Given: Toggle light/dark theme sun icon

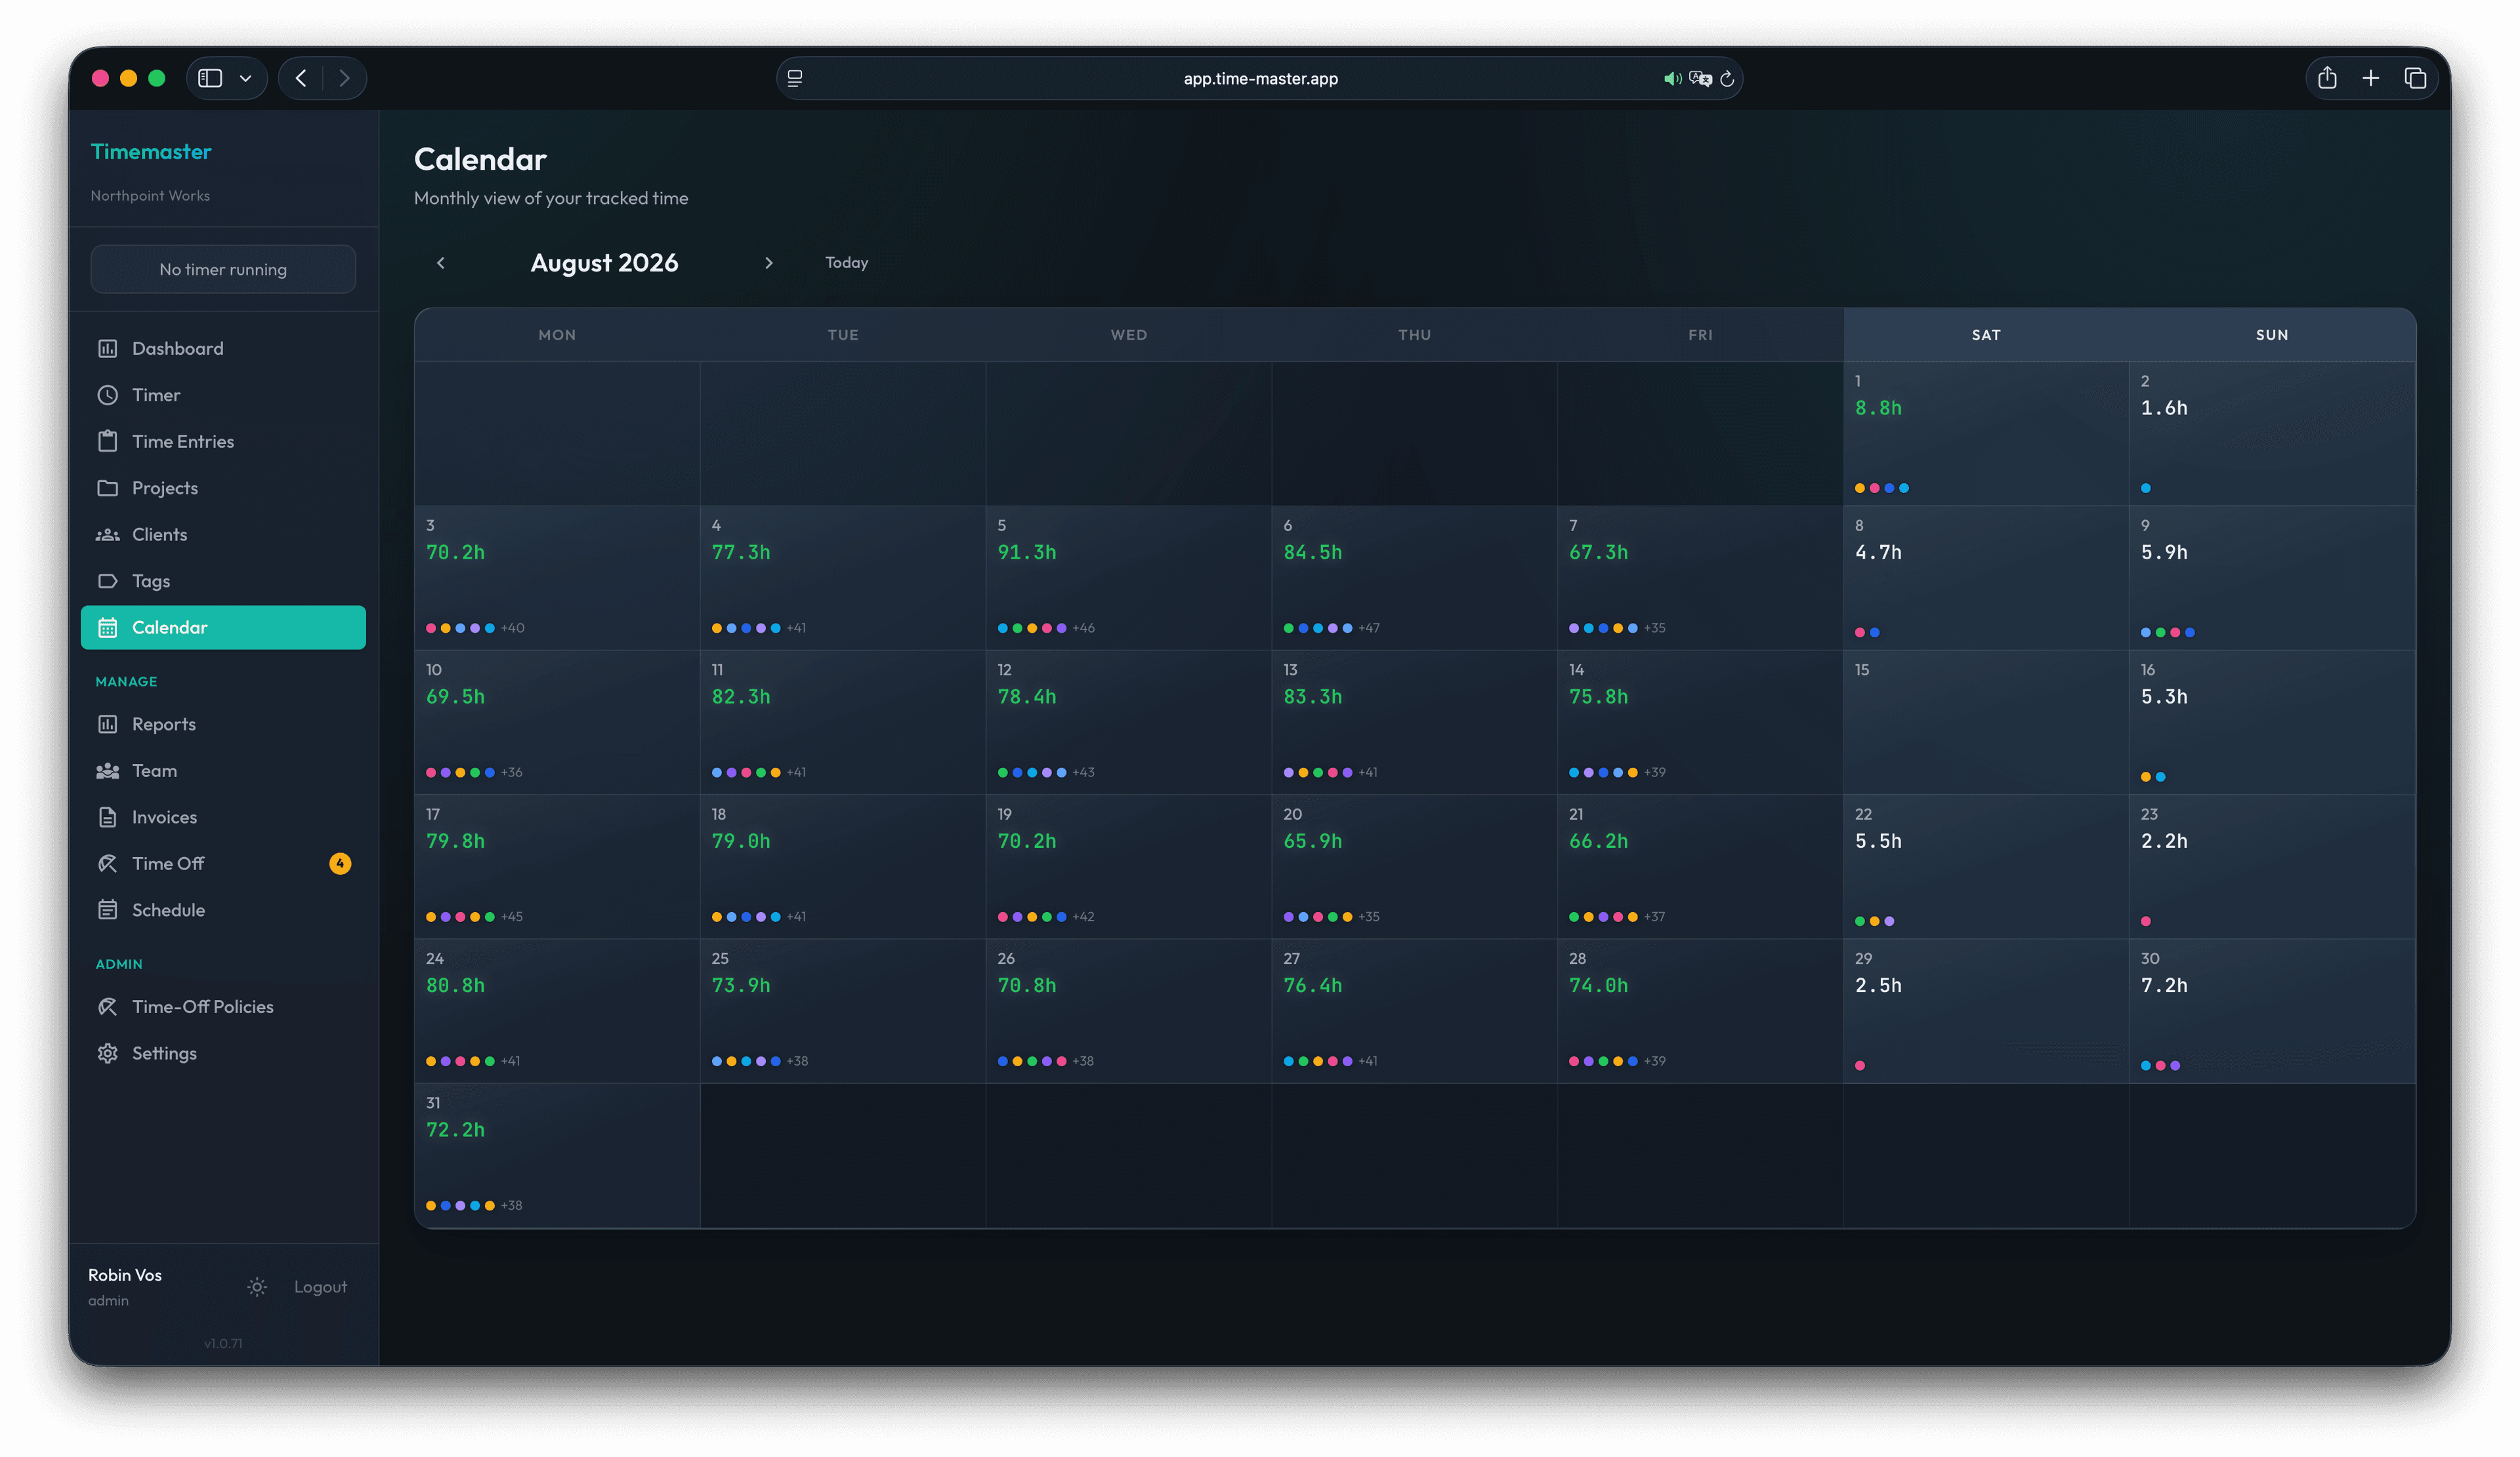Looking at the screenshot, I should click(257, 1287).
